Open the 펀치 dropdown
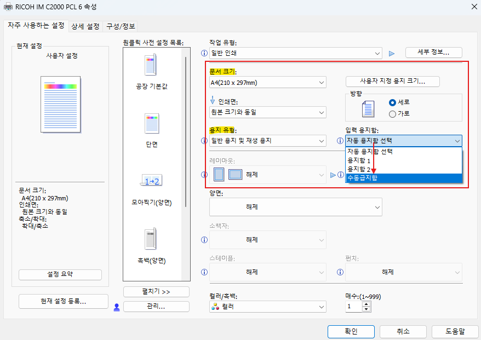This screenshot has width=481, height=340. [x=404, y=272]
